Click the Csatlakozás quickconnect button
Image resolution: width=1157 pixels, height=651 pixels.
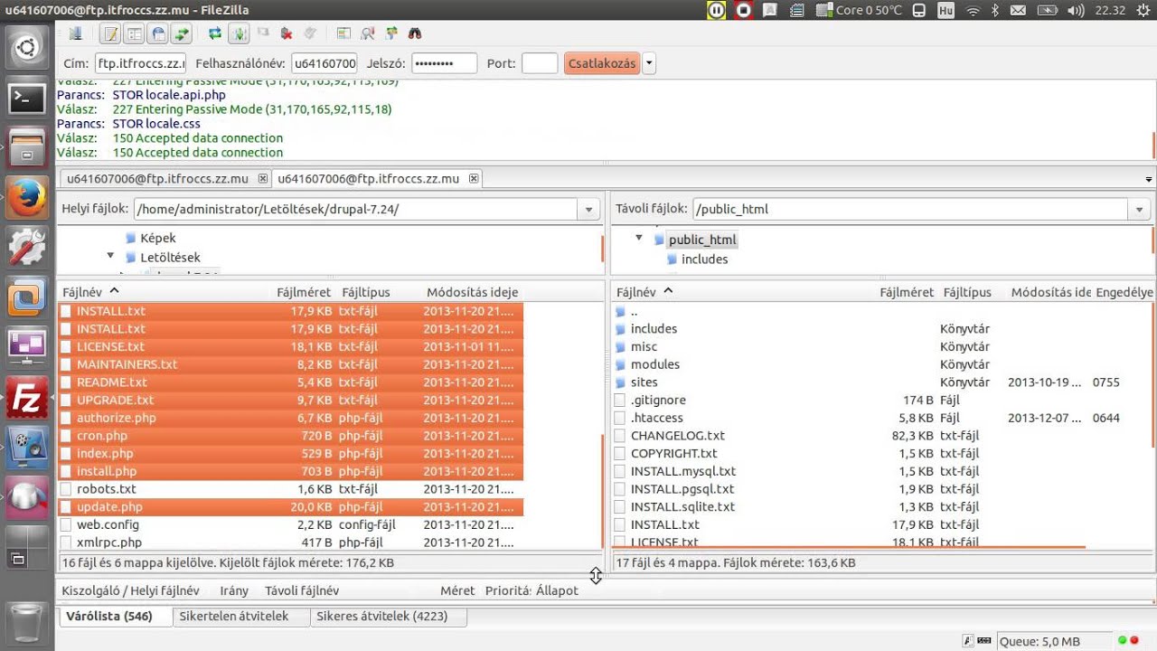pyautogui.click(x=602, y=64)
